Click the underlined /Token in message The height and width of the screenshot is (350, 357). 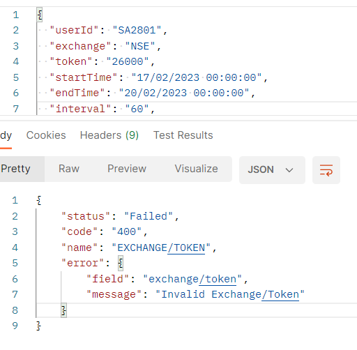280,295
